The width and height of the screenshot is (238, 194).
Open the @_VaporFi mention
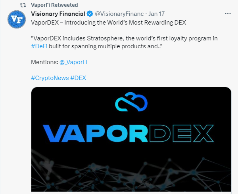(73, 62)
